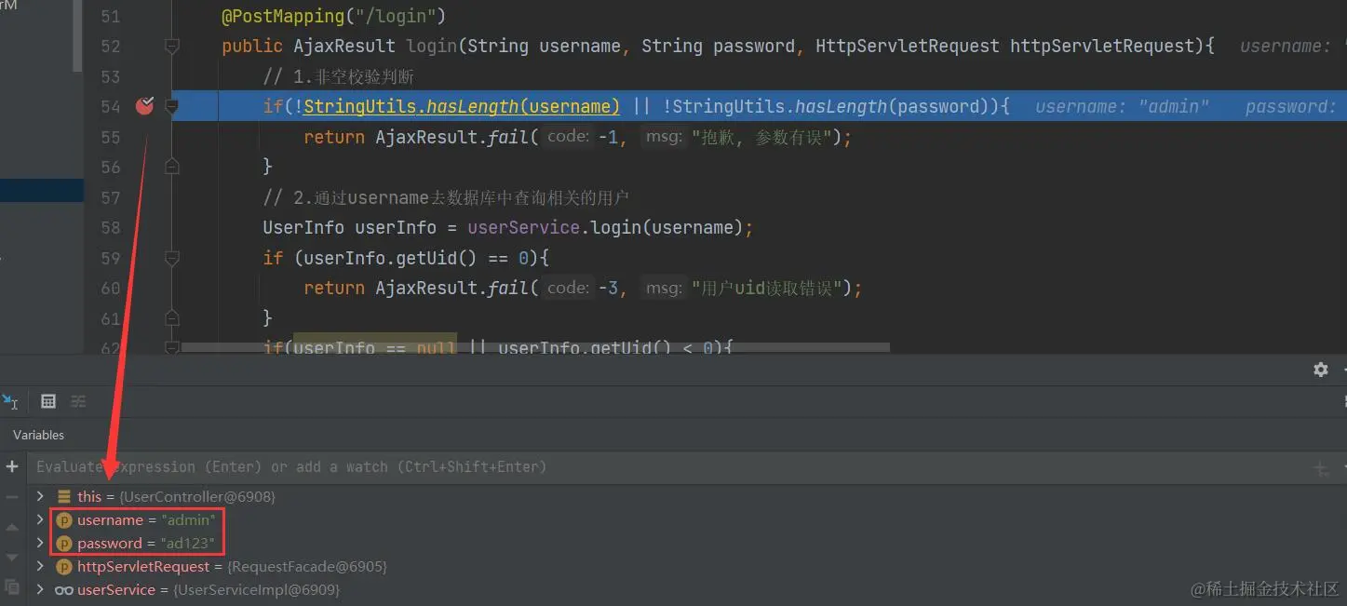Click add-to-watches icon inside expression field
Screen dimensions: 1347x606
point(1321,468)
